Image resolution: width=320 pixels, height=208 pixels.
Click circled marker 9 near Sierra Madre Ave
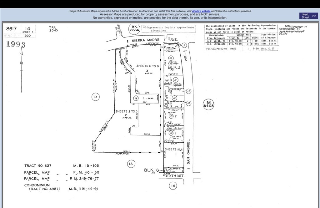(184, 45)
